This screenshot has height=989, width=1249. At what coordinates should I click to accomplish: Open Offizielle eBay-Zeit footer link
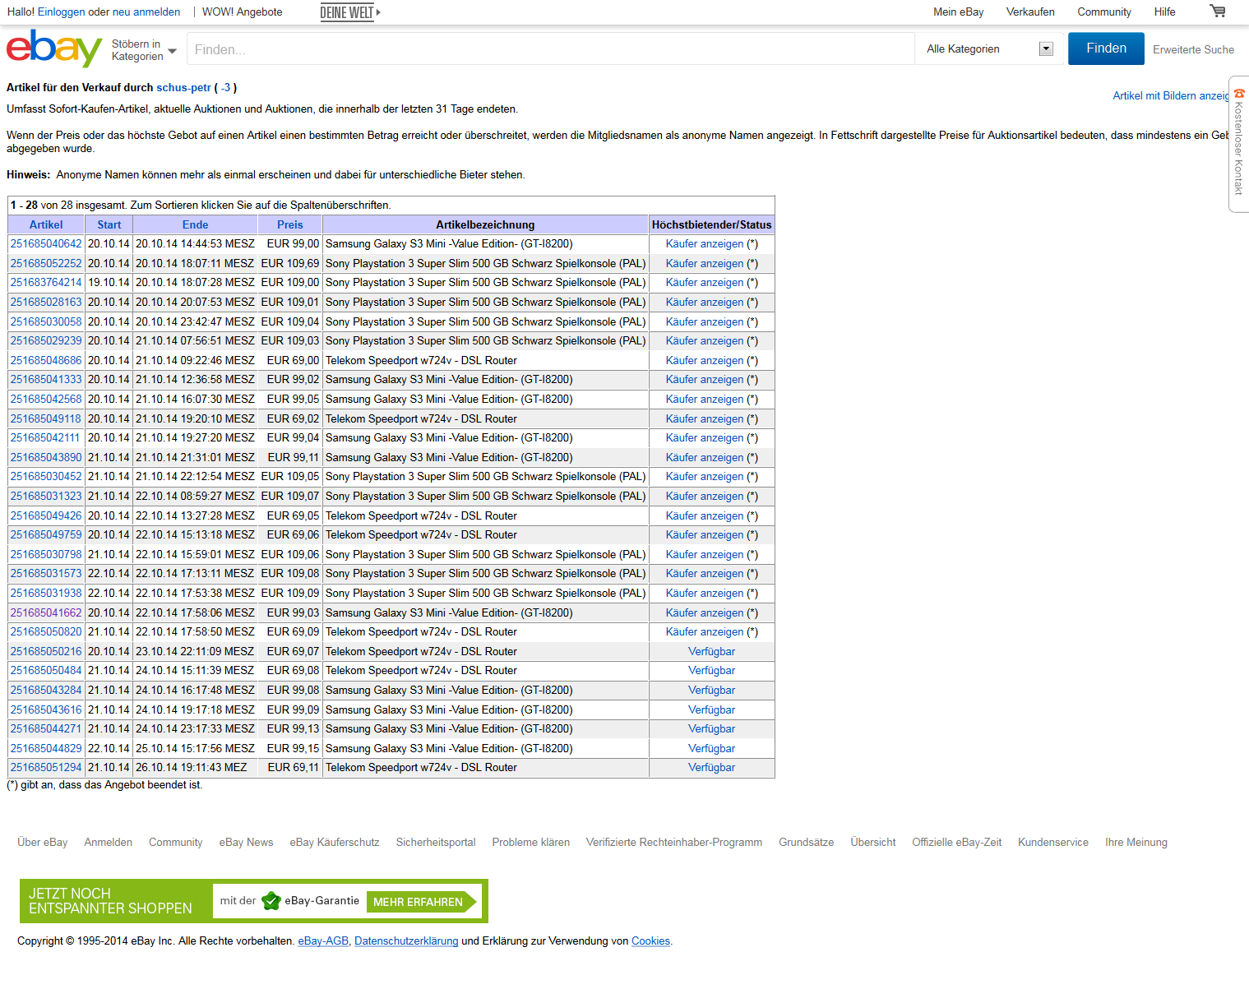coord(957,843)
